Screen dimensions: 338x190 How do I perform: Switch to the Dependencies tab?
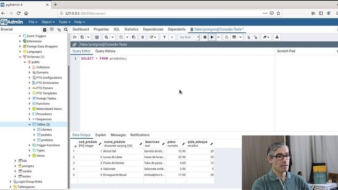click(x=153, y=30)
